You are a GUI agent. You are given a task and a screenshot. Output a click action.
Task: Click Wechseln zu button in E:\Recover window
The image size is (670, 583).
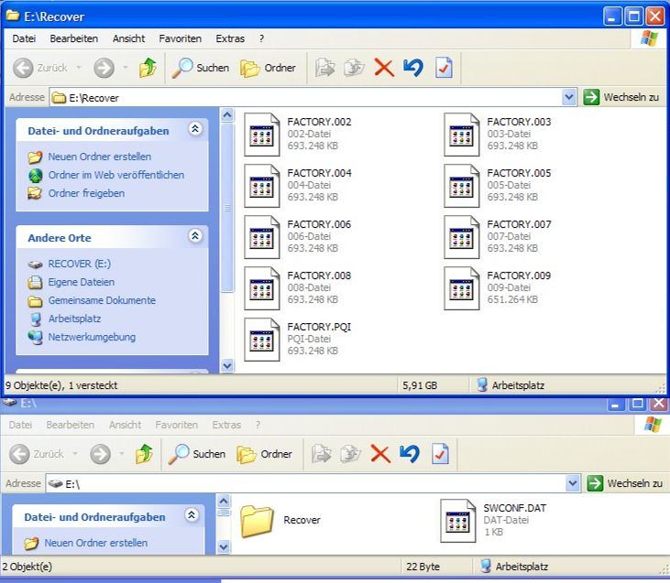(621, 97)
